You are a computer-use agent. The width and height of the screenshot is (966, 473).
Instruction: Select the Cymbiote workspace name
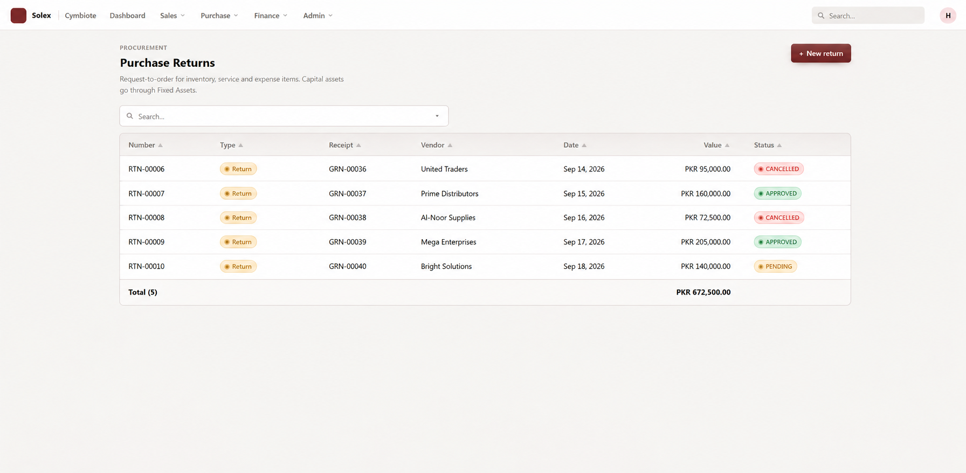[80, 16]
